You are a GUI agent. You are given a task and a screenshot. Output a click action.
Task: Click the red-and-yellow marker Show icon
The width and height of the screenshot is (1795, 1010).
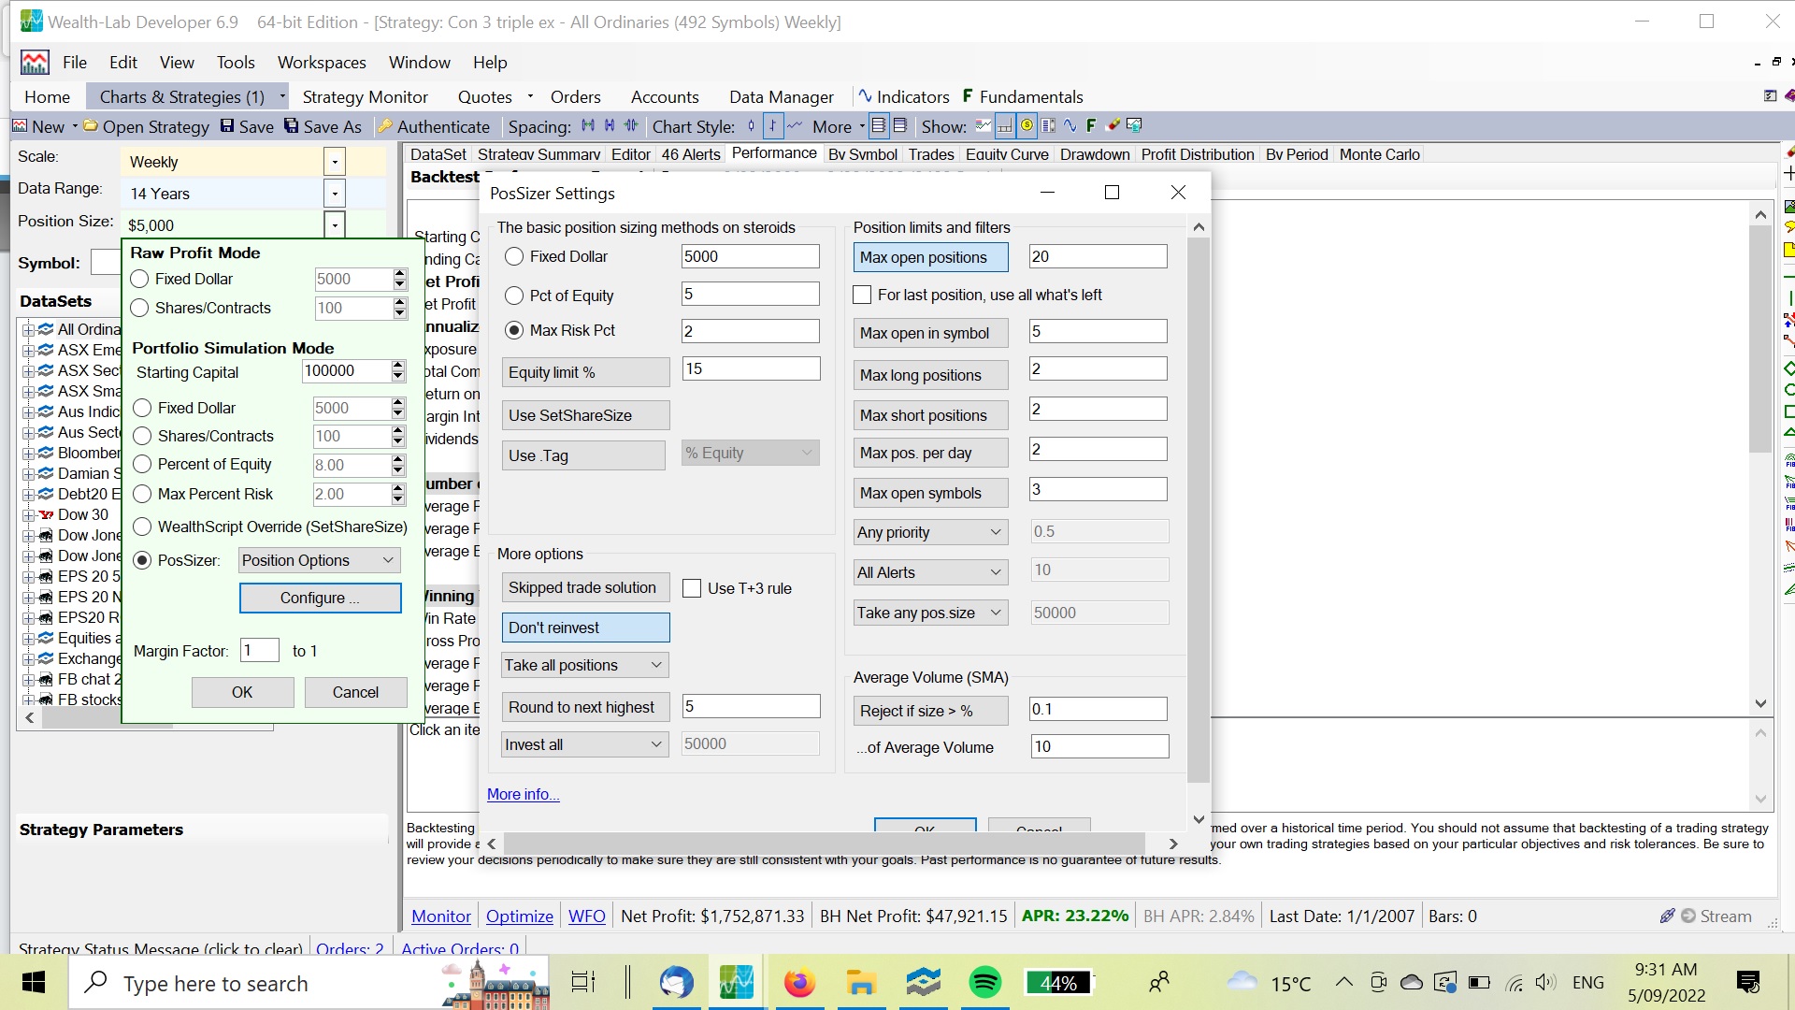point(1113,125)
